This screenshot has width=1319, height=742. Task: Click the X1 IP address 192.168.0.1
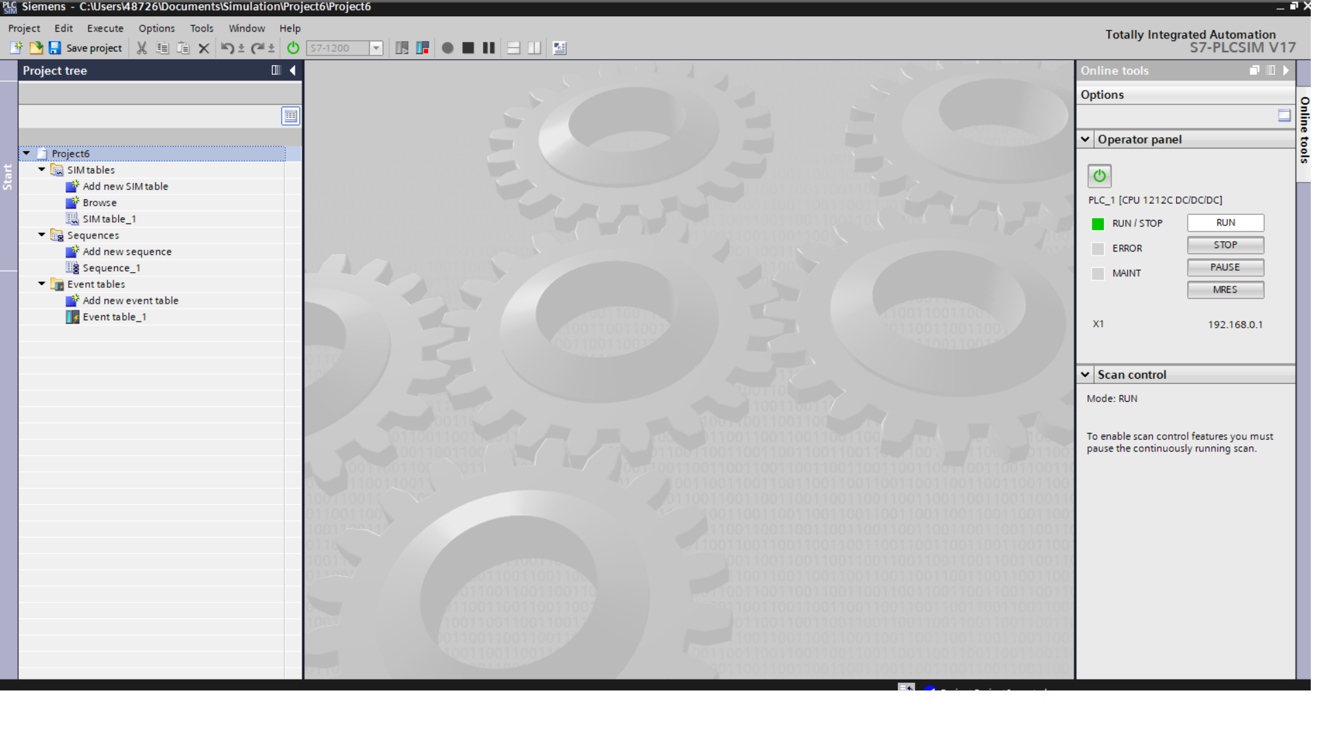(x=1235, y=325)
